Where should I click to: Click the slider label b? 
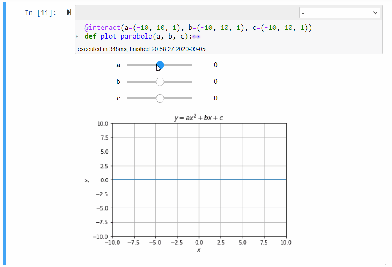(118, 81)
